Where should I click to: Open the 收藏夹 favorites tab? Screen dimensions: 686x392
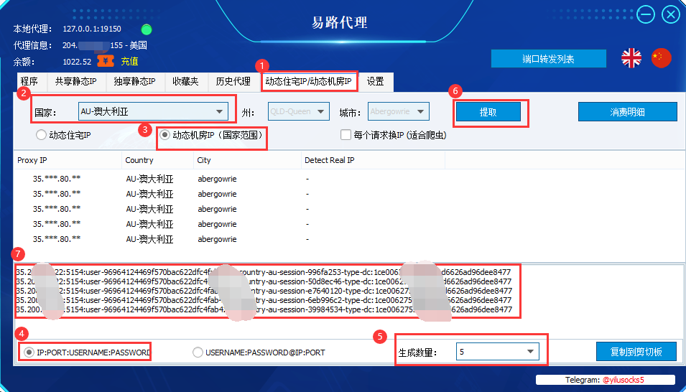(185, 82)
